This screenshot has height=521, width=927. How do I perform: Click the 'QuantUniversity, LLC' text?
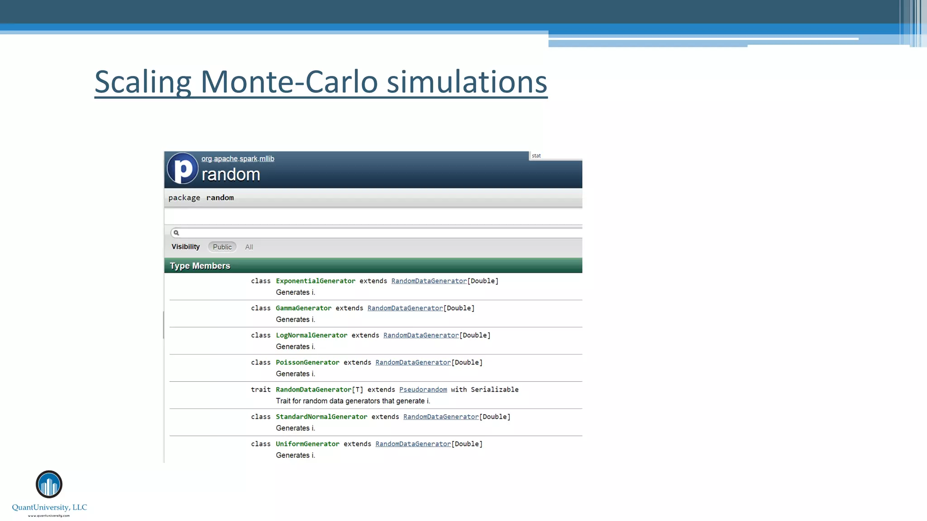tap(49, 507)
